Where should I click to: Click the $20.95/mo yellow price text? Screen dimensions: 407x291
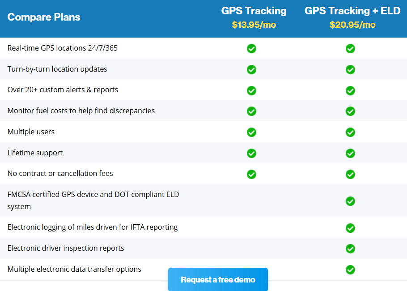click(x=352, y=25)
